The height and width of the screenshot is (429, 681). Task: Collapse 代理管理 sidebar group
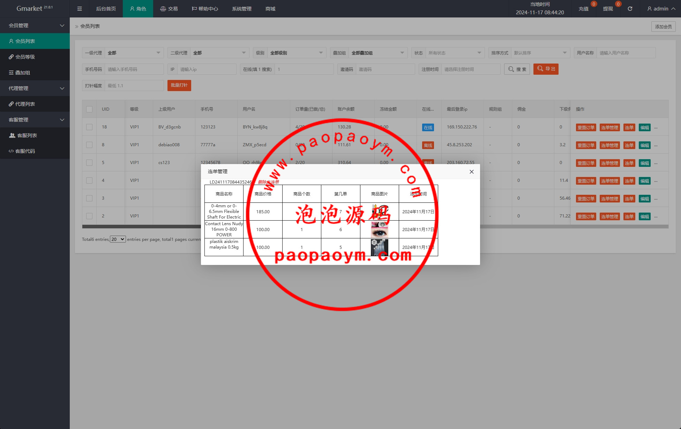coord(35,88)
